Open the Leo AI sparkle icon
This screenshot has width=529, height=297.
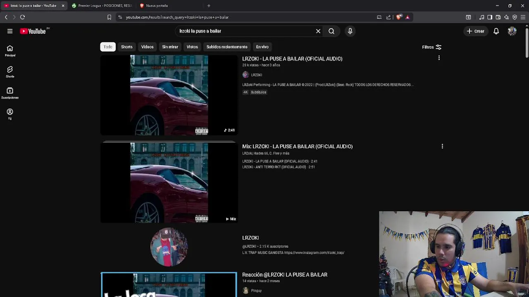pyautogui.click(x=506, y=17)
